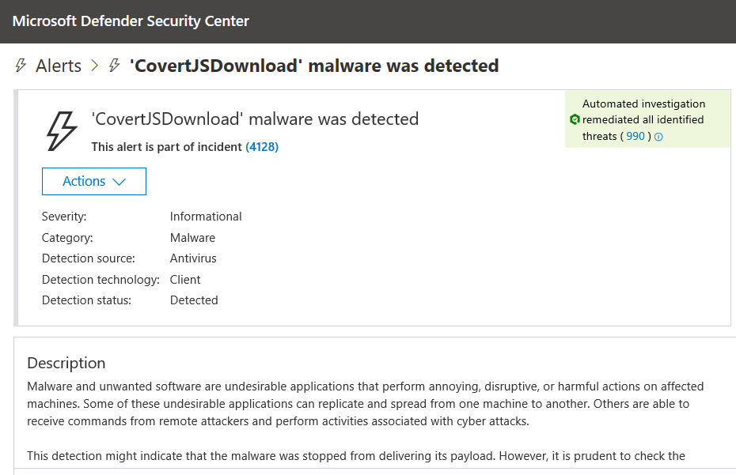
Task: Go back to Alerts via breadcrumb
Action: tap(58, 66)
